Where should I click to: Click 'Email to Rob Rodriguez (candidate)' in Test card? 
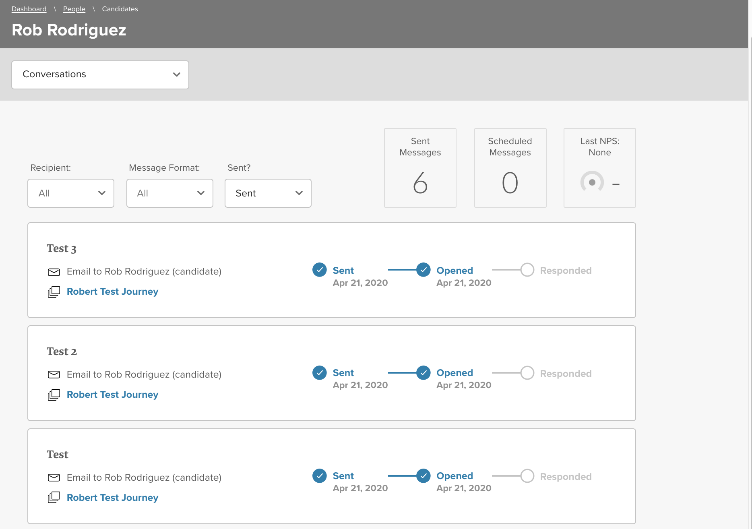(x=144, y=477)
